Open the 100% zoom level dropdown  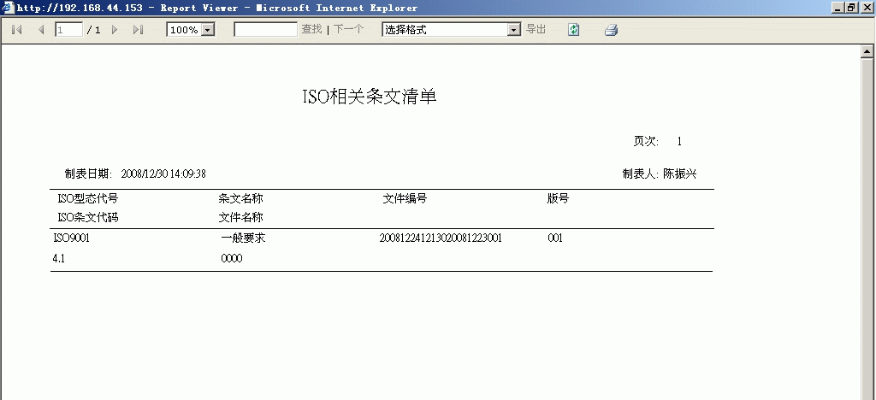[x=208, y=30]
